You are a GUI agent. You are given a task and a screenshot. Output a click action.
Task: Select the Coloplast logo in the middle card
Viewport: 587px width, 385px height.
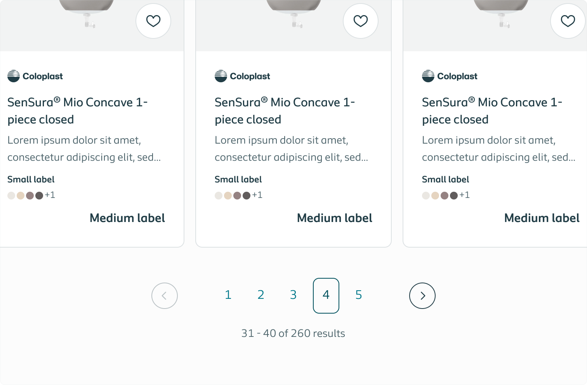coord(242,76)
